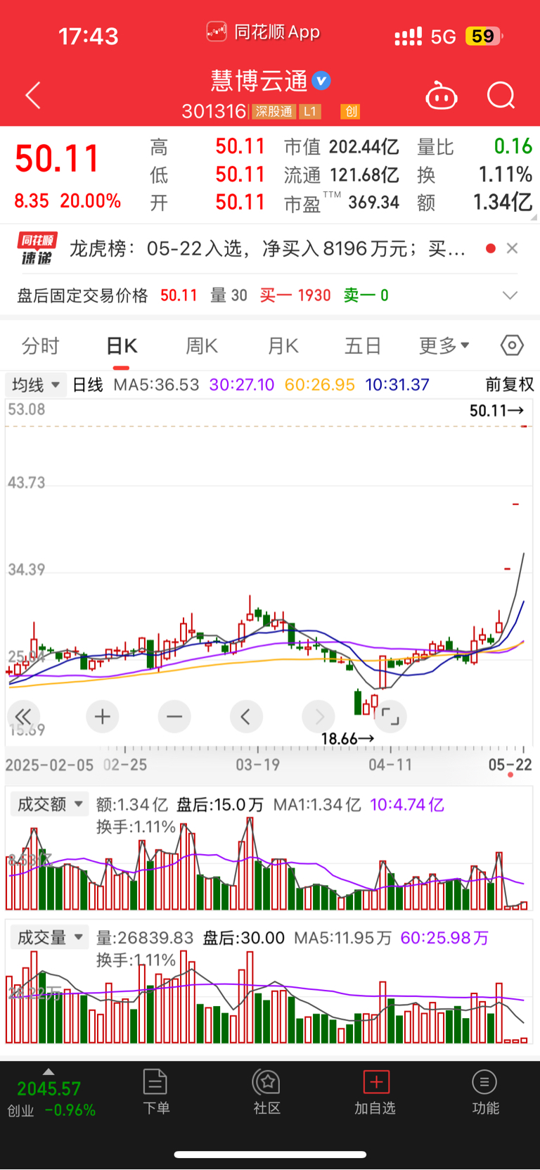Open the 成交量 indicator dropdown
This screenshot has width=540, height=1170.
(x=49, y=937)
